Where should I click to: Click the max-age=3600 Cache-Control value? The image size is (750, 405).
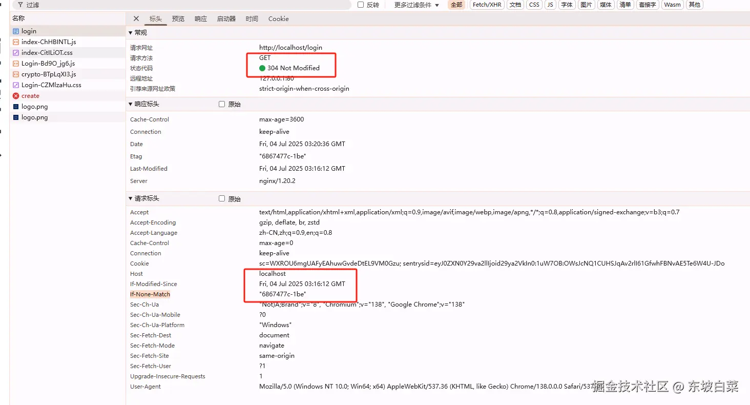coord(282,119)
